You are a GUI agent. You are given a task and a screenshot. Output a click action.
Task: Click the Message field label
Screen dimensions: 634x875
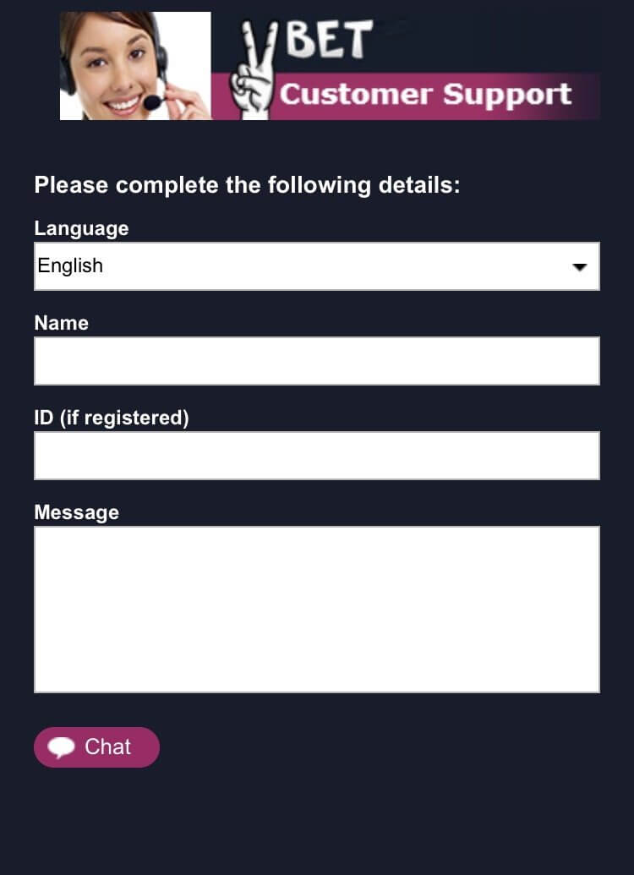tap(76, 512)
